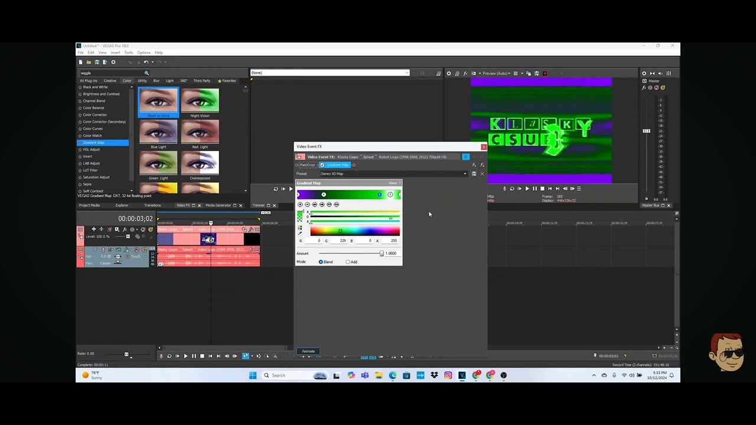Open project properties gear in main toolbar
This screenshot has width=756, height=425.
[x=113, y=62]
